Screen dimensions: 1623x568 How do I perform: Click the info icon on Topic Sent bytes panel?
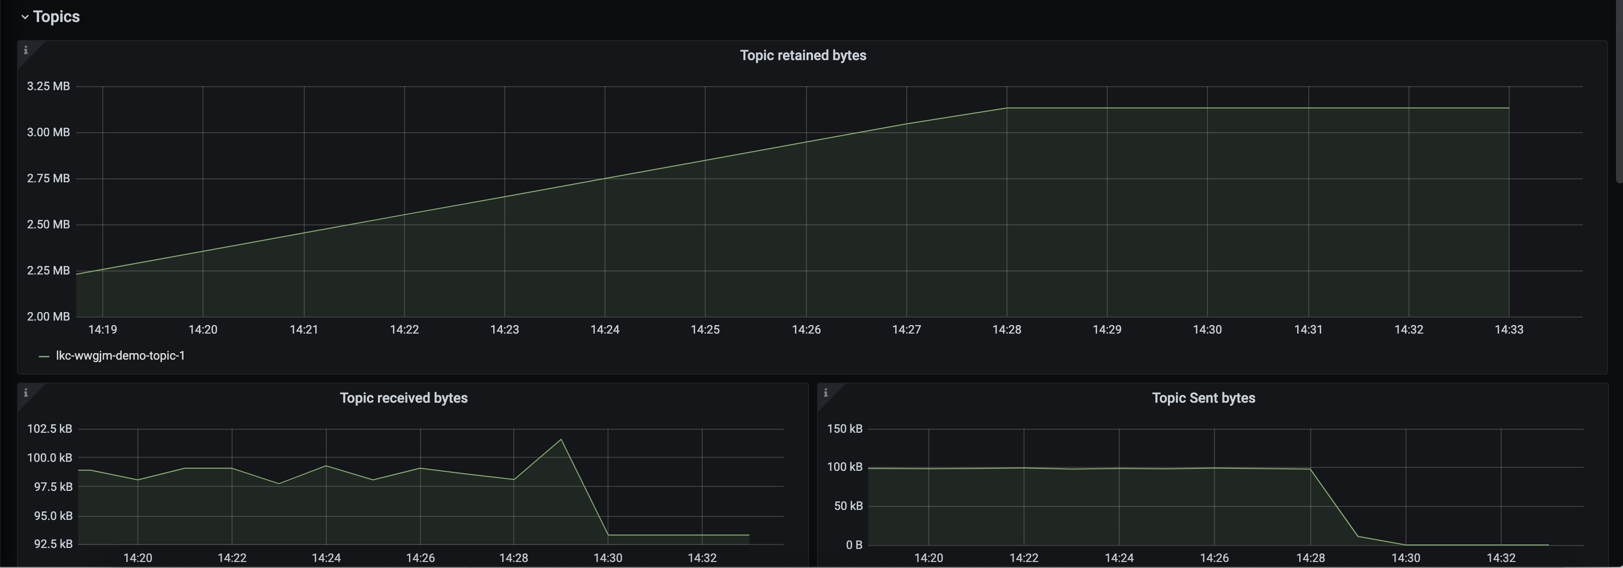pyautogui.click(x=826, y=392)
